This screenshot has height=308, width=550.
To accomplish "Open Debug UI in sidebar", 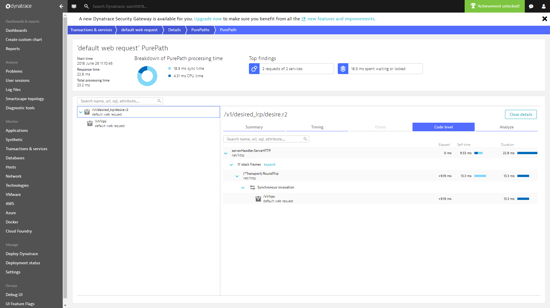I will (x=14, y=295).
